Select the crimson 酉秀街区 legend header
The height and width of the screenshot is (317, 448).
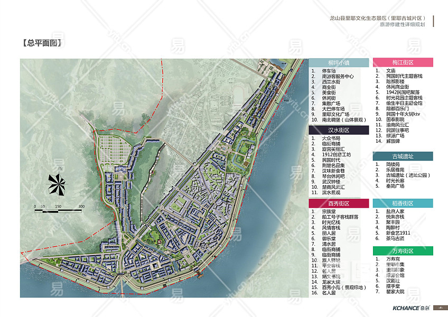pyautogui.click(x=339, y=203)
